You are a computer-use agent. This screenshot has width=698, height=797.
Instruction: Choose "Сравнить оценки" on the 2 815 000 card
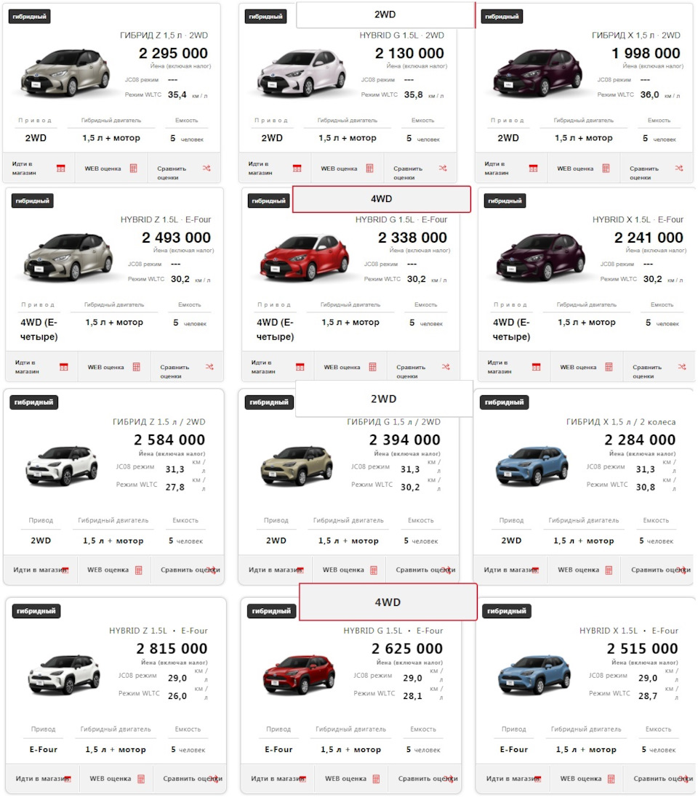coord(192,779)
